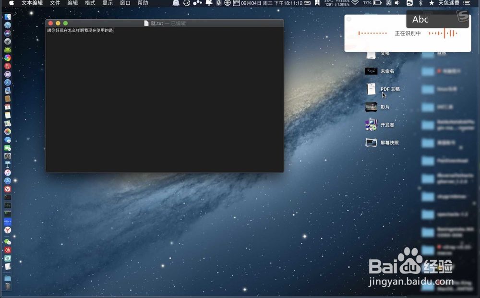Open the Calendar app in Dock
The width and height of the screenshot is (480, 298).
tap(8, 107)
